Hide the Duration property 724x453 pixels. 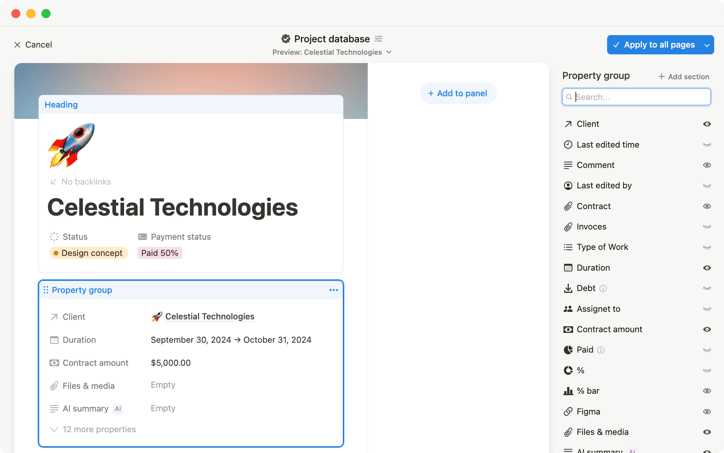pos(707,268)
